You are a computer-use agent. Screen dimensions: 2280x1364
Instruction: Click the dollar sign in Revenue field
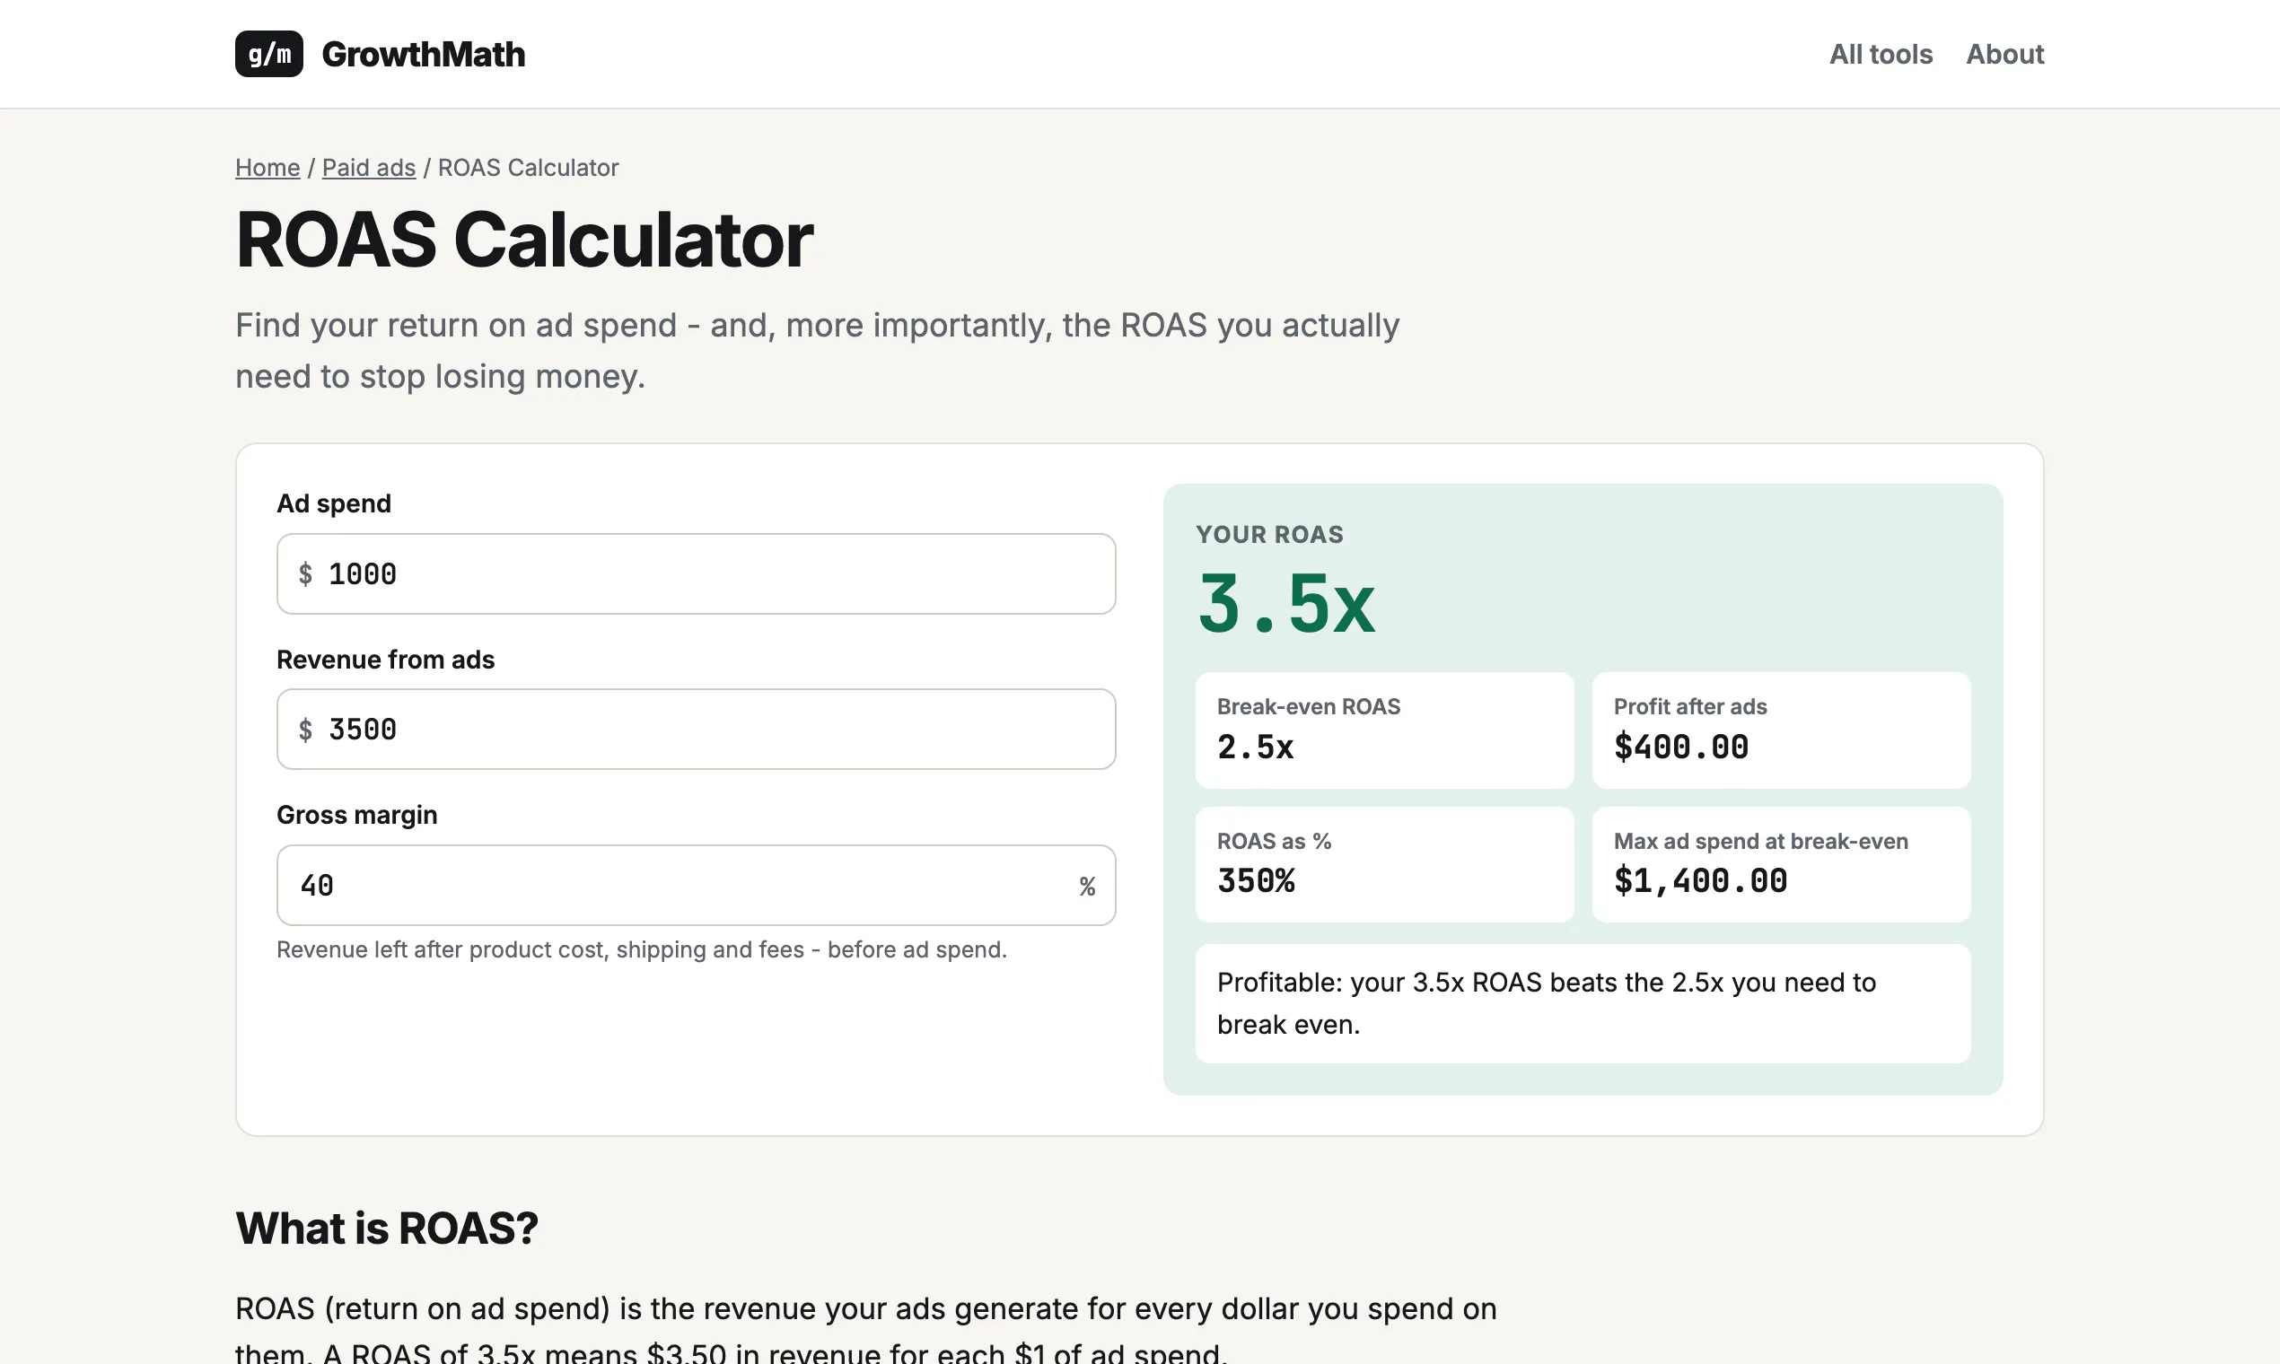pyautogui.click(x=305, y=730)
